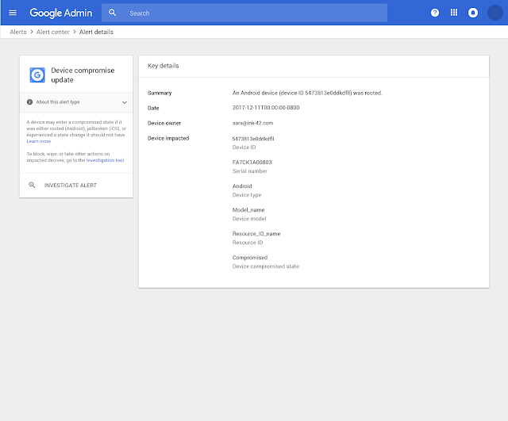Click the info icon beside About this alert type
The height and width of the screenshot is (421, 508).
[30, 102]
